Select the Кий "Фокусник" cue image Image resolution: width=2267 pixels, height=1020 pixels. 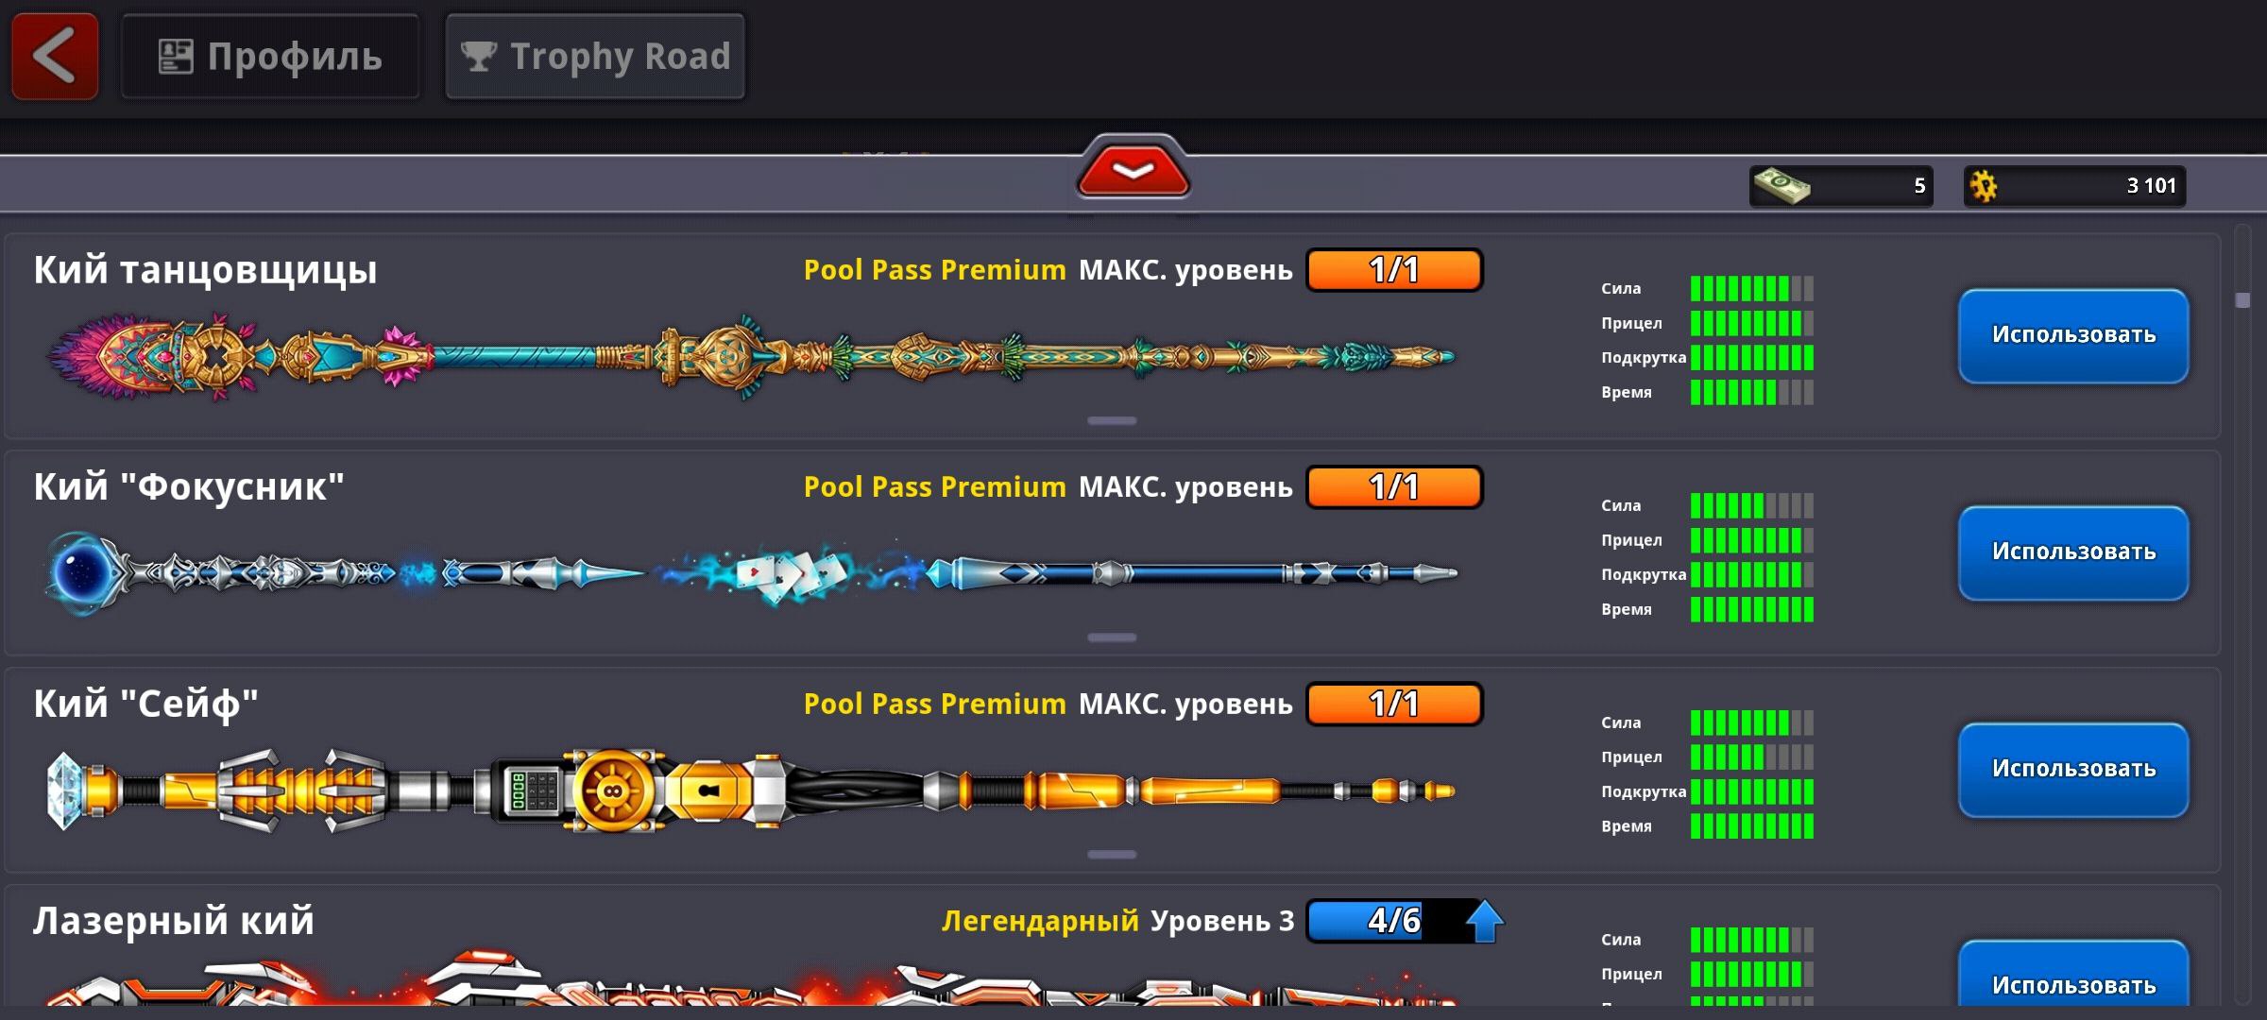coord(751,572)
